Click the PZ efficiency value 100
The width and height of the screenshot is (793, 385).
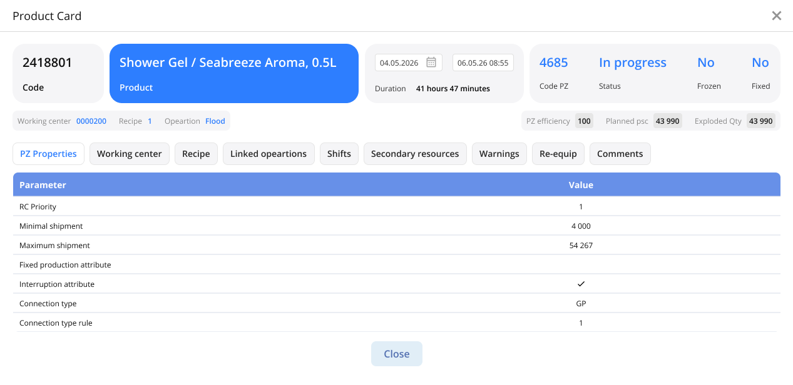(x=585, y=121)
